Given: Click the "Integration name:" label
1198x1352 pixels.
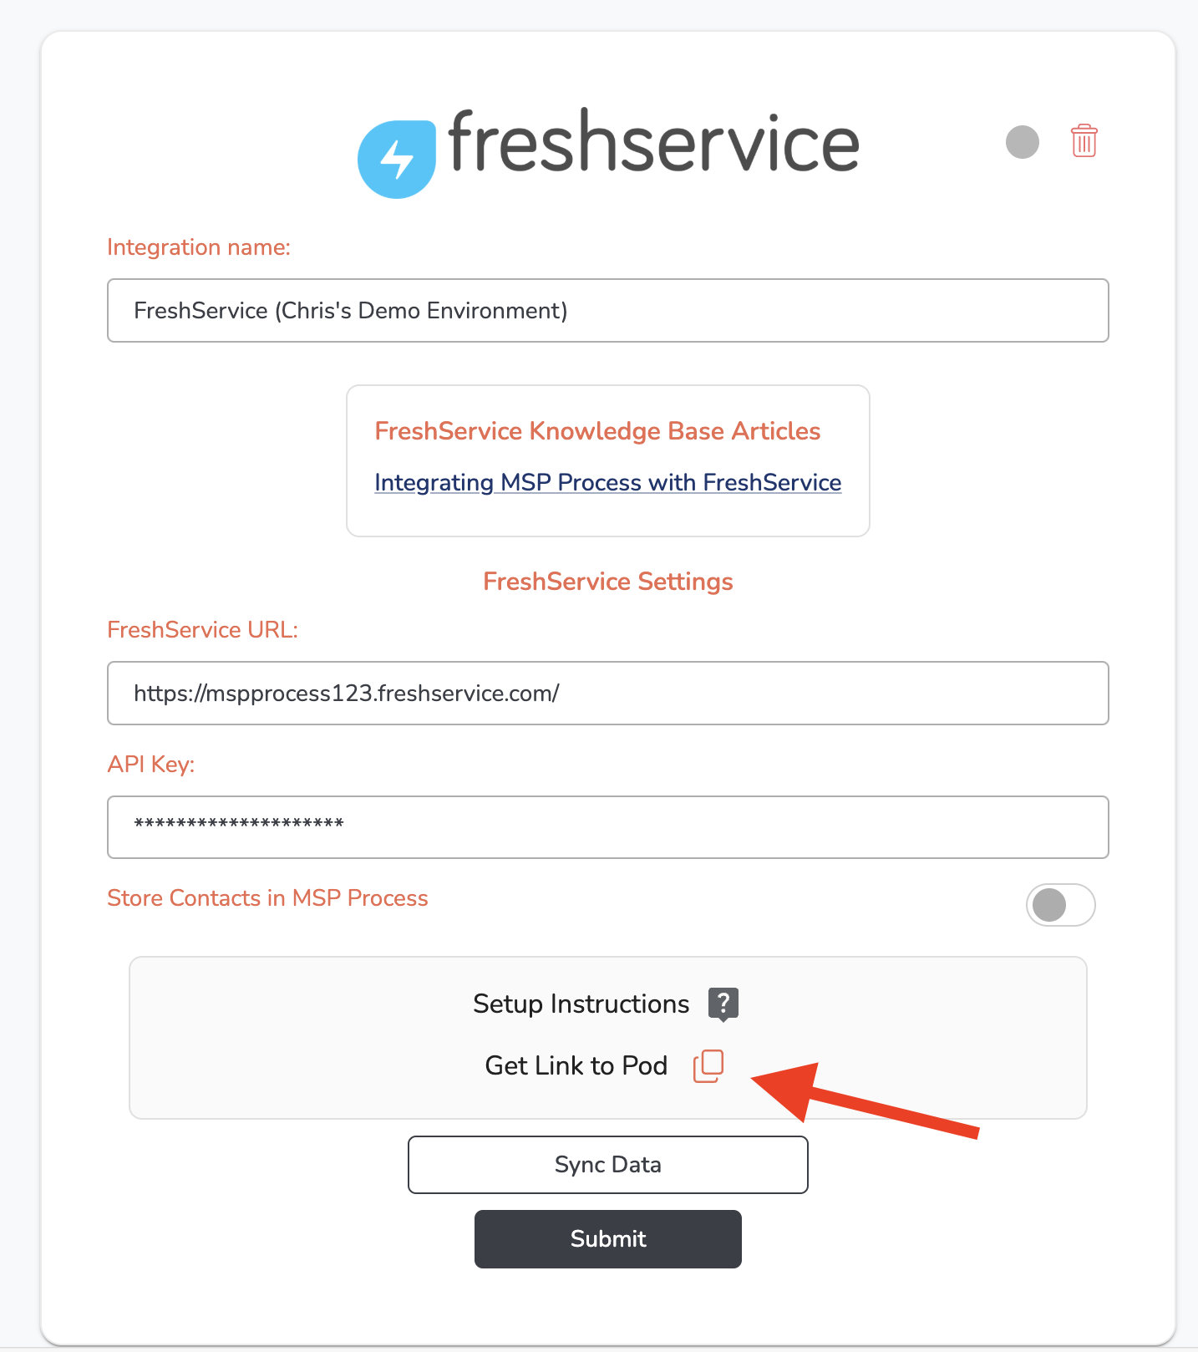Looking at the screenshot, I should coord(199,247).
